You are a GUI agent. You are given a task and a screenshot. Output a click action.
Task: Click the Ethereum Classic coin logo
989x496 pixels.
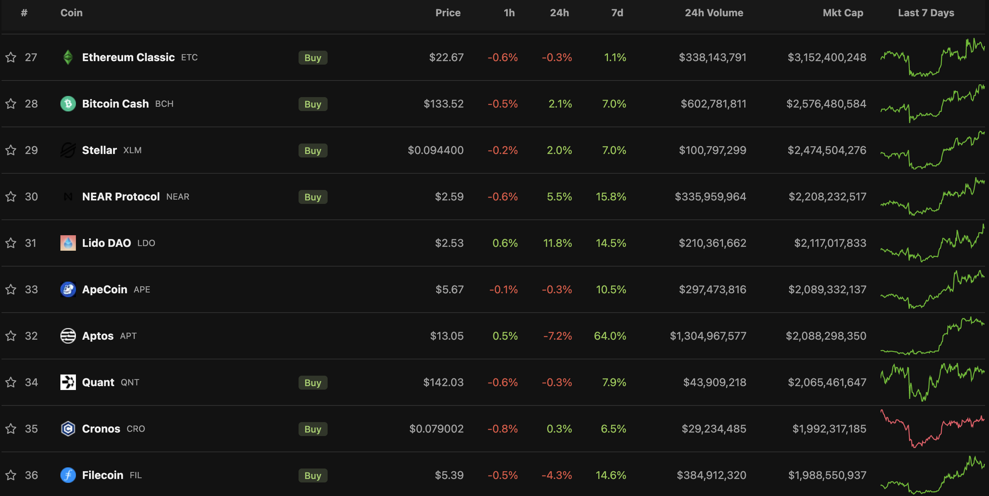(x=68, y=57)
